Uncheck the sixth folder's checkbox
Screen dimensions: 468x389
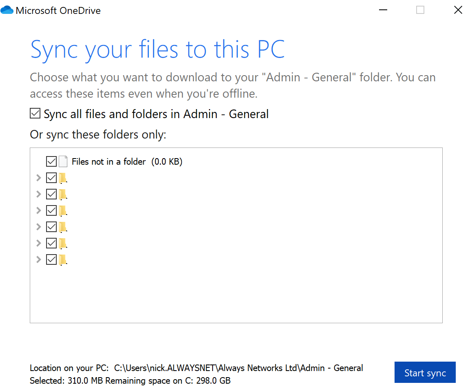[x=51, y=259]
